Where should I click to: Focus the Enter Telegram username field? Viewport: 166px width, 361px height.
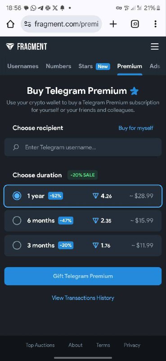pyautogui.click(x=83, y=147)
